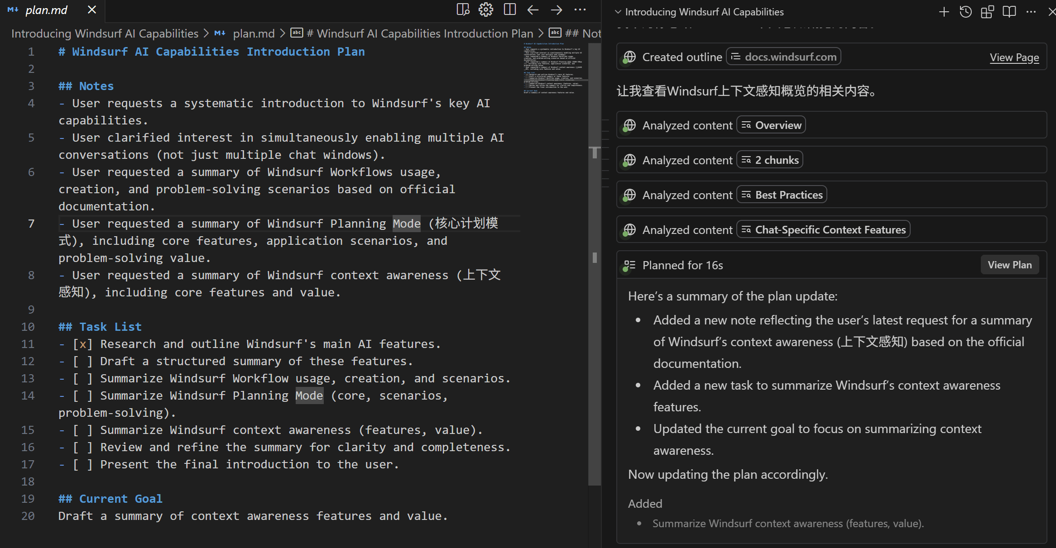Close the plan.md tab
Viewport: 1056px width, 548px height.
(92, 10)
